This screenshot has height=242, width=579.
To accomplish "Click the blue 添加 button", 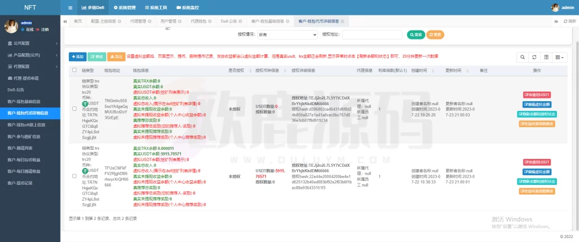I will 77,57.
